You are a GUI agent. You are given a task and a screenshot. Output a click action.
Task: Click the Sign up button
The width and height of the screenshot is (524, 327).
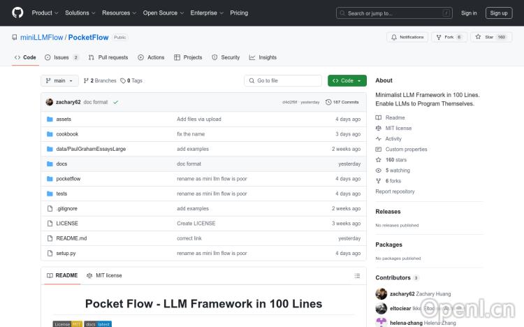499,13
